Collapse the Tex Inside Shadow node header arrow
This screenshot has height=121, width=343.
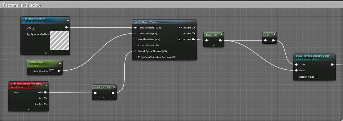68,20
